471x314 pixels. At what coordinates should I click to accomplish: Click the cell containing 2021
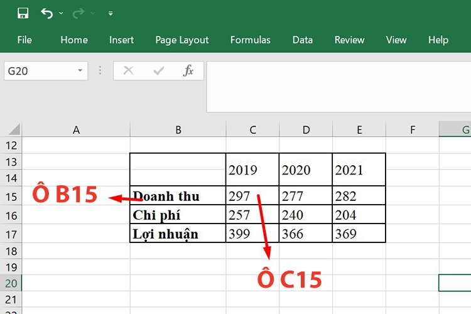click(359, 170)
